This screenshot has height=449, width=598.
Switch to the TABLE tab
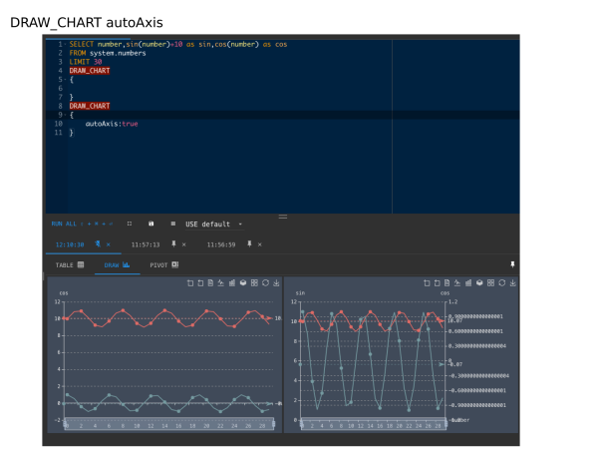tap(70, 265)
